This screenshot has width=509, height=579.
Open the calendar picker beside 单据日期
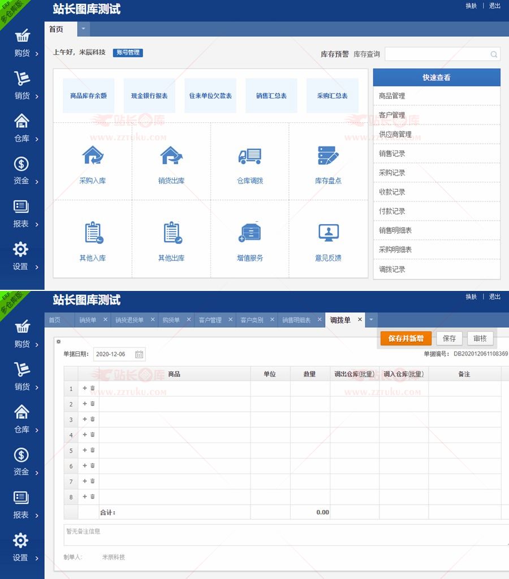(x=139, y=354)
